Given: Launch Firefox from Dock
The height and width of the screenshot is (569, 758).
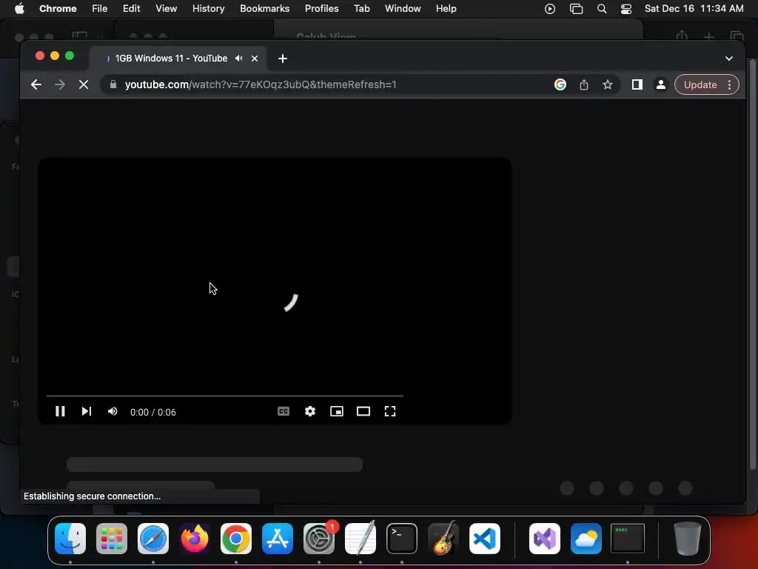Looking at the screenshot, I should point(195,538).
